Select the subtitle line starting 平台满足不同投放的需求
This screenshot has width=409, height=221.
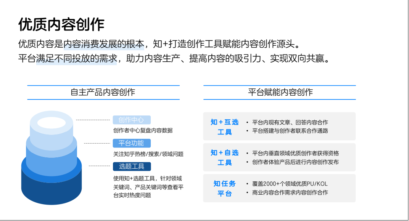(174, 58)
